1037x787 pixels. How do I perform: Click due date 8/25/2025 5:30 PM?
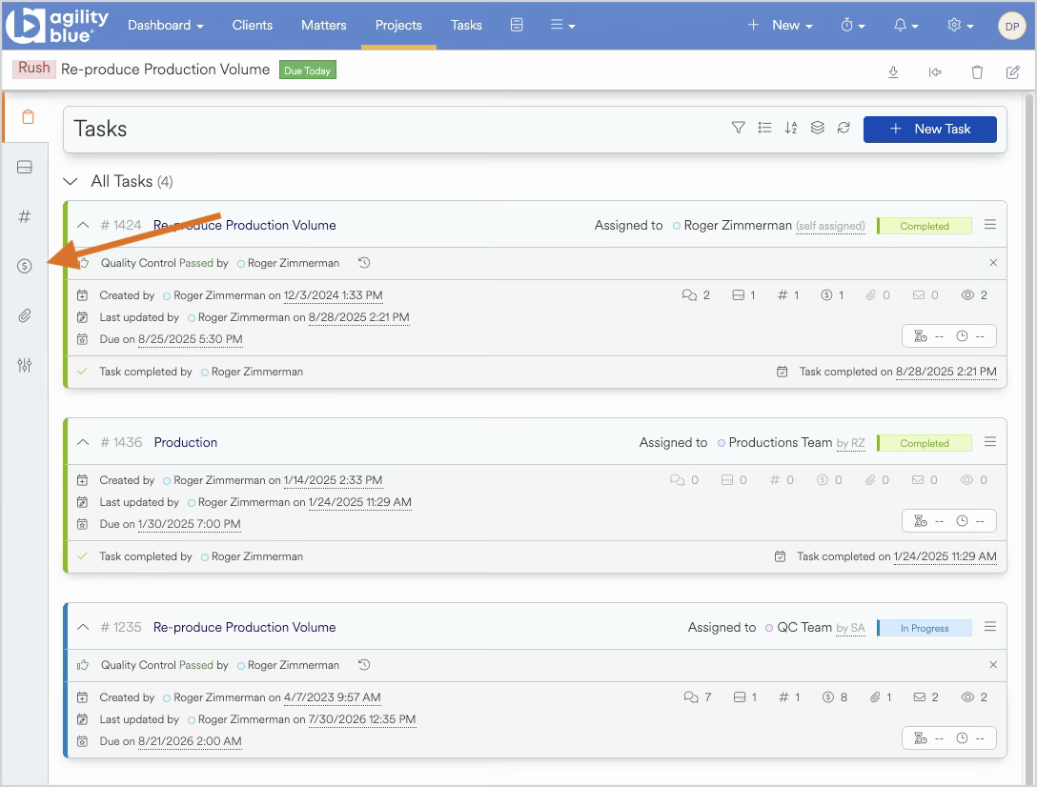(191, 339)
